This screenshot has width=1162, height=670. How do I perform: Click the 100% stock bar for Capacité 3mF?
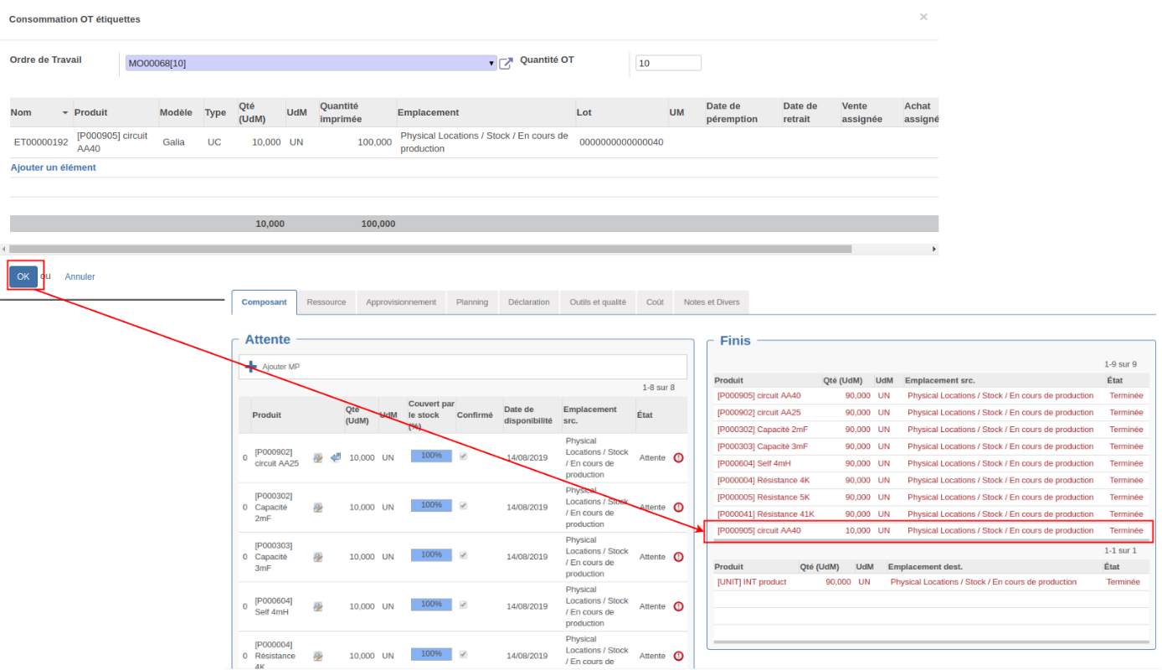pyautogui.click(x=431, y=555)
